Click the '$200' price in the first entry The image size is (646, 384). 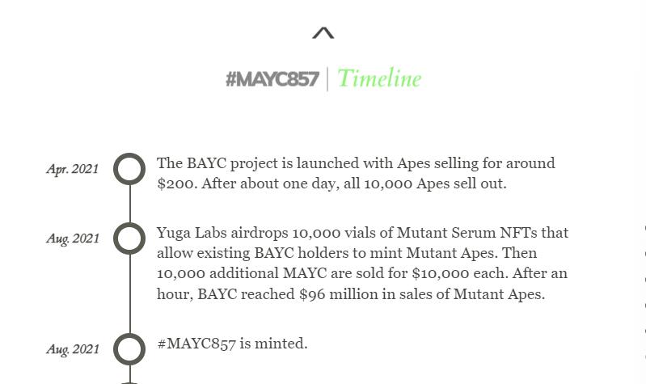pyautogui.click(x=175, y=184)
